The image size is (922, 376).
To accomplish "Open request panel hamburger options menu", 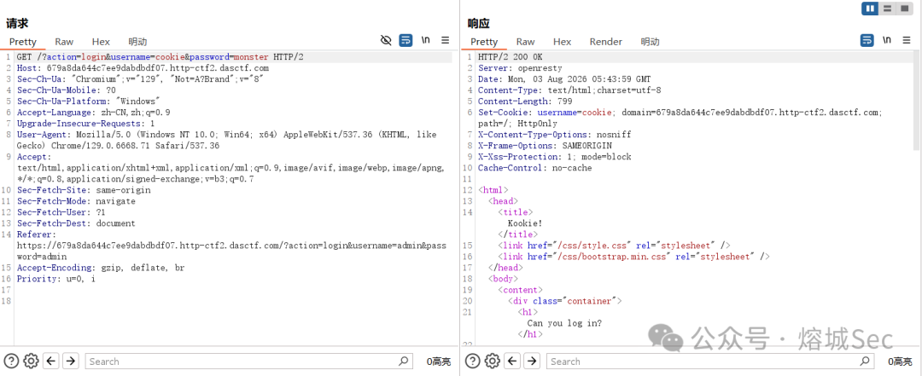I will (445, 41).
